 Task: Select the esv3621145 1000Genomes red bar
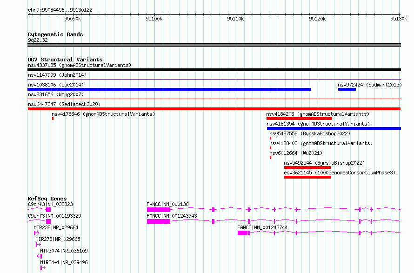[307, 177]
